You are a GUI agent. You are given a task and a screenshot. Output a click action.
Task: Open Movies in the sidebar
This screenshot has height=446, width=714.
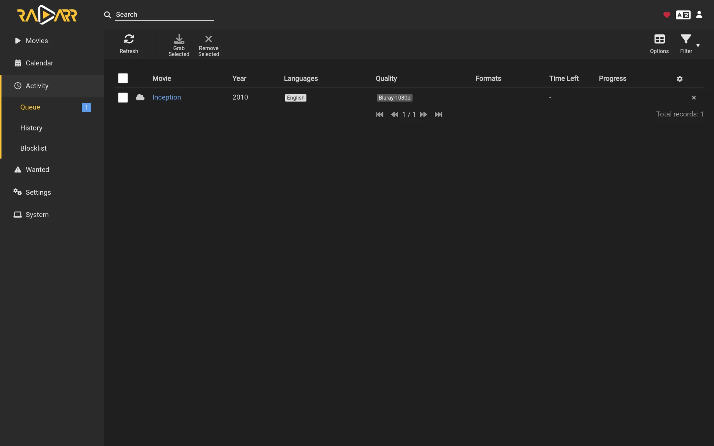[52, 41]
